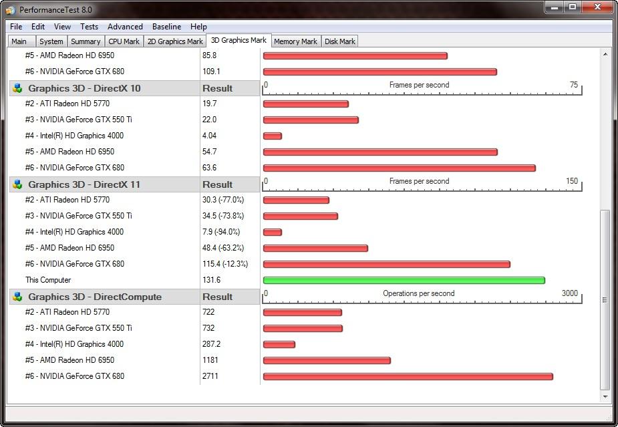Select ATI Radeon HD 5770 under DirectX 11

tap(67, 200)
